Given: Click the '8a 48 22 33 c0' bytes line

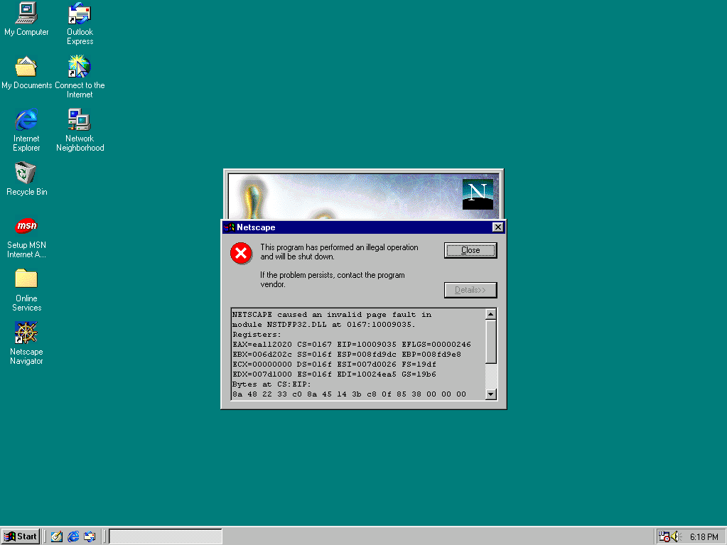Looking at the screenshot, I should (349, 394).
